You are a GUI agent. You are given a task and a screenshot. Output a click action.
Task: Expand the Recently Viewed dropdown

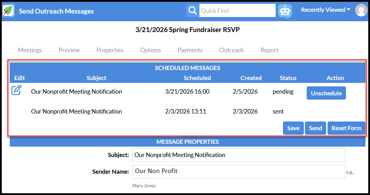(x=325, y=10)
